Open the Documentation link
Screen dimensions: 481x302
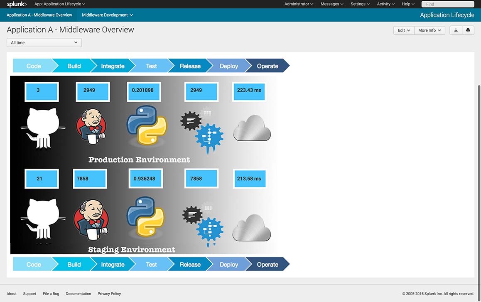[78, 294]
